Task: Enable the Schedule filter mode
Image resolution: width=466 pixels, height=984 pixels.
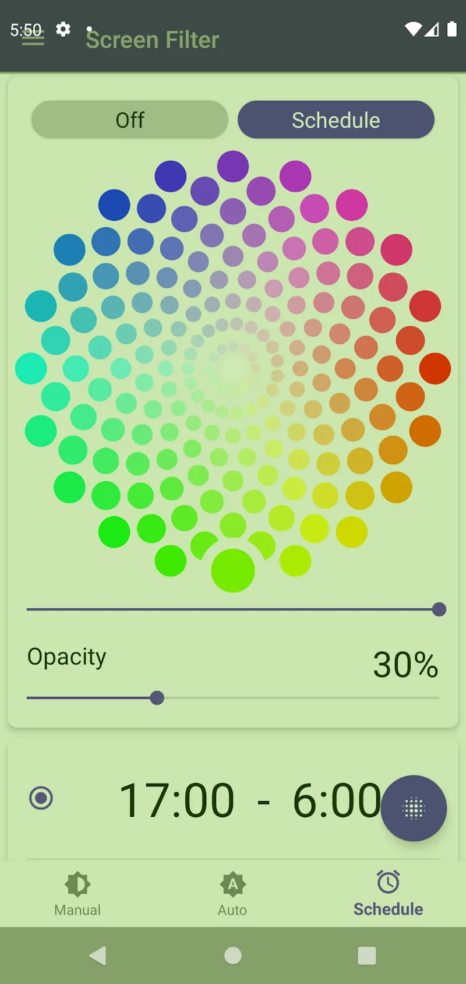Action: (x=336, y=119)
